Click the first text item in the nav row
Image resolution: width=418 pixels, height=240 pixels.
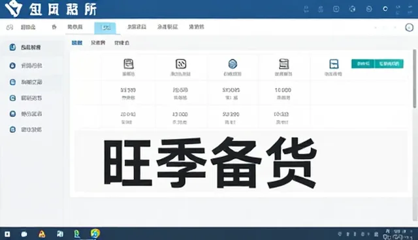28,27
